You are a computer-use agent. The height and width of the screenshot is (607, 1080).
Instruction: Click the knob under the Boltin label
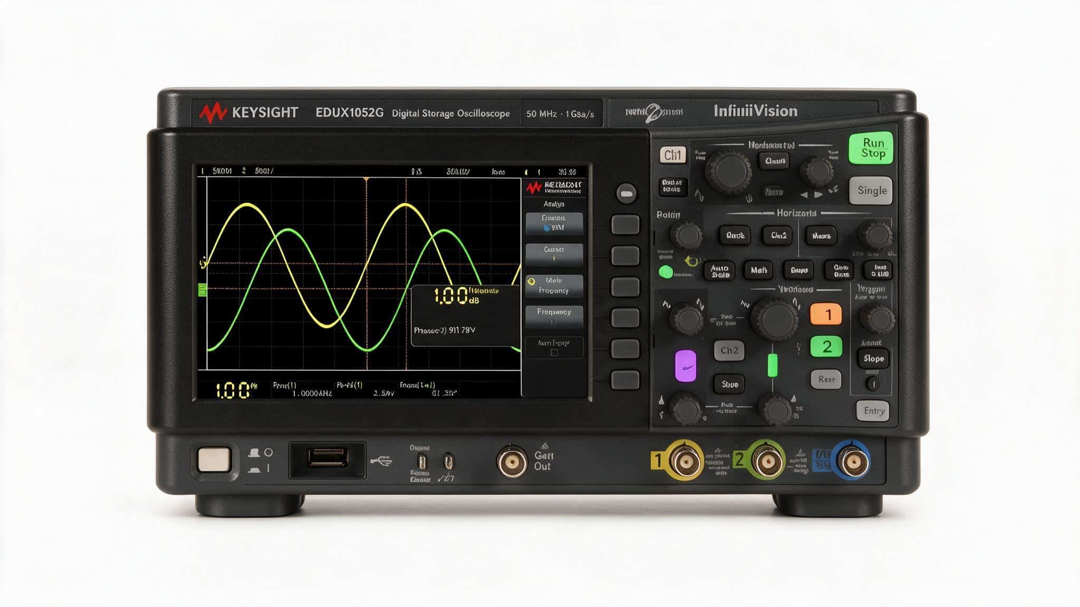(x=686, y=235)
